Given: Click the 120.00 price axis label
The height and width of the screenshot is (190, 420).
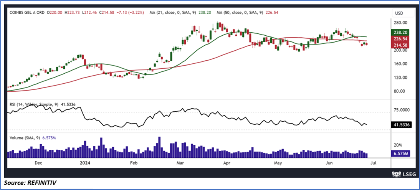Looking at the screenshot, I should (x=400, y=78).
